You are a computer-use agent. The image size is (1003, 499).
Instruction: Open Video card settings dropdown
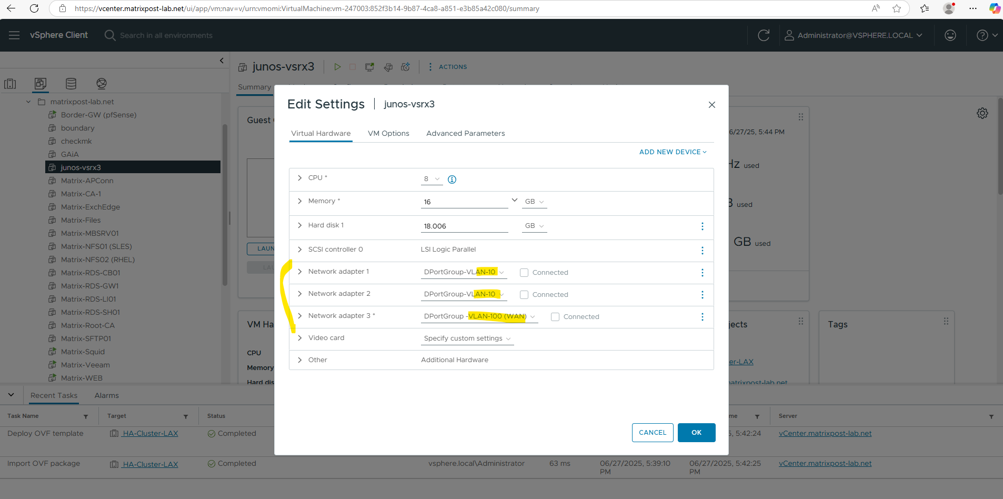coord(467,339)
